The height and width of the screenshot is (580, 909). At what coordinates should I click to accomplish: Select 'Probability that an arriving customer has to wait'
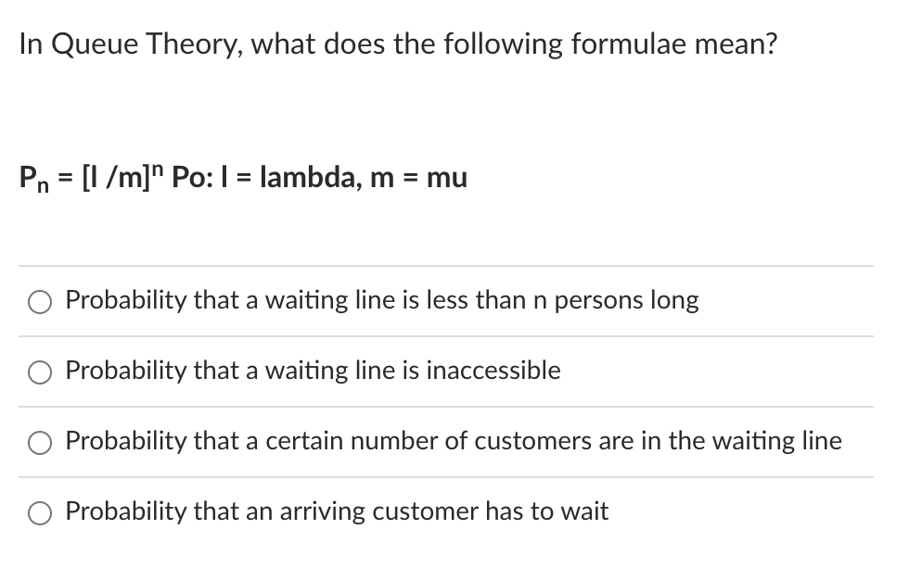337,511
